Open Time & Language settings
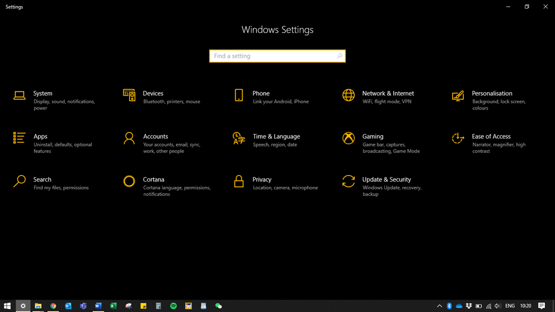The image size is (555, 312). [x=276, y=136]
